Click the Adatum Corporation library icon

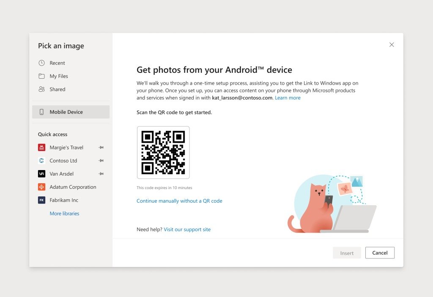click(41, 187)
